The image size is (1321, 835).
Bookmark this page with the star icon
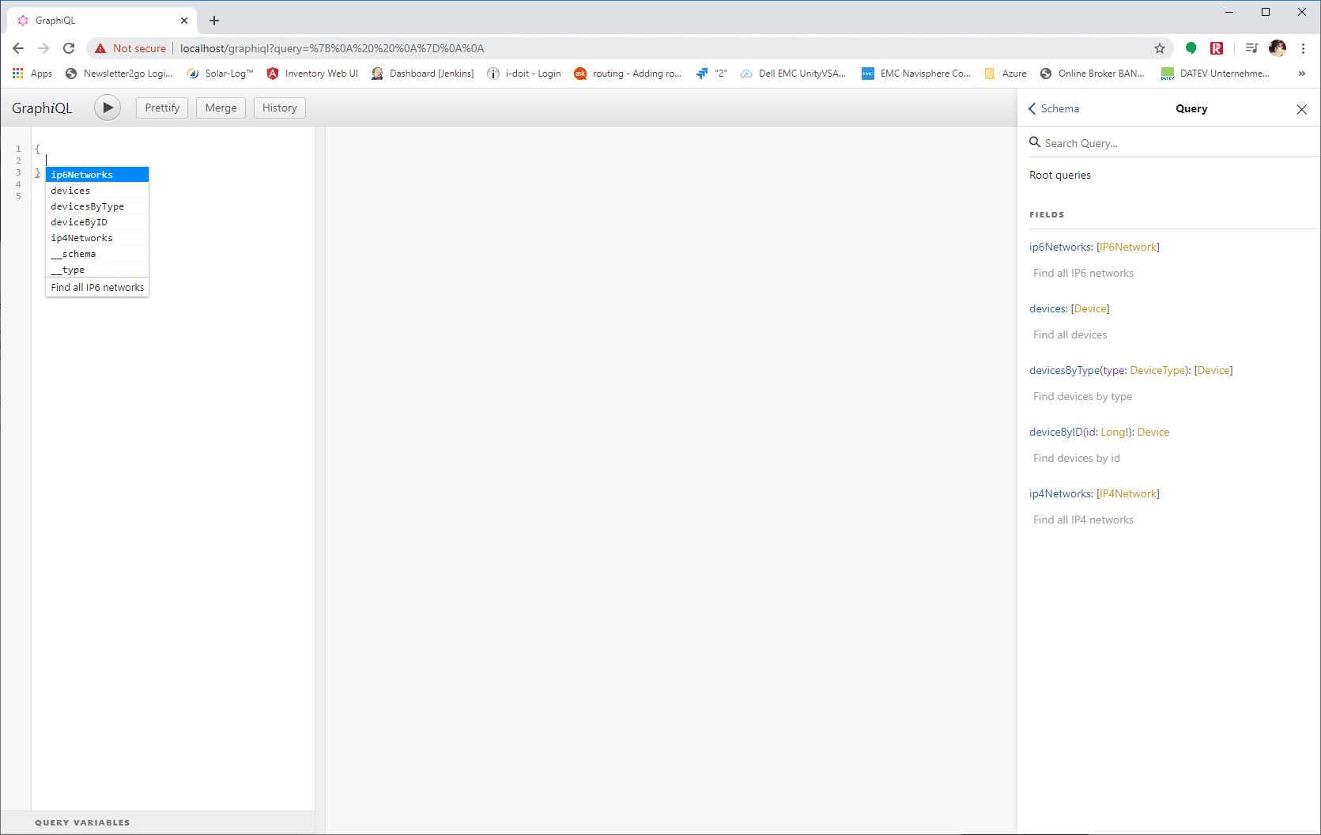[1160, 48]
